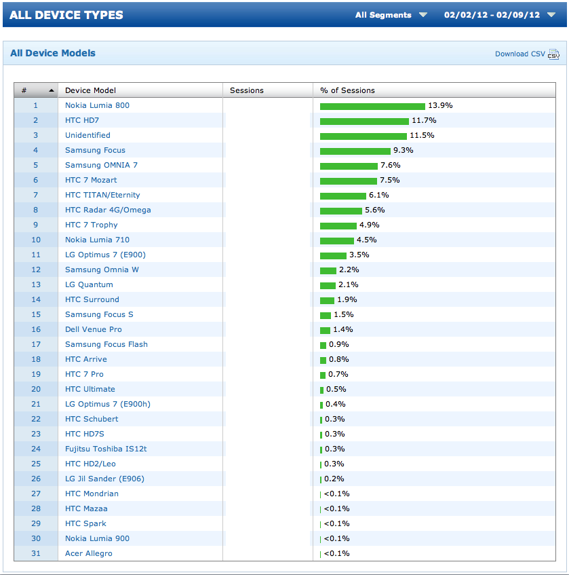Click the 7.6% value text
The width and height of the screenshot is (569, 575).
pyautogui.click(x=390, y=165)
